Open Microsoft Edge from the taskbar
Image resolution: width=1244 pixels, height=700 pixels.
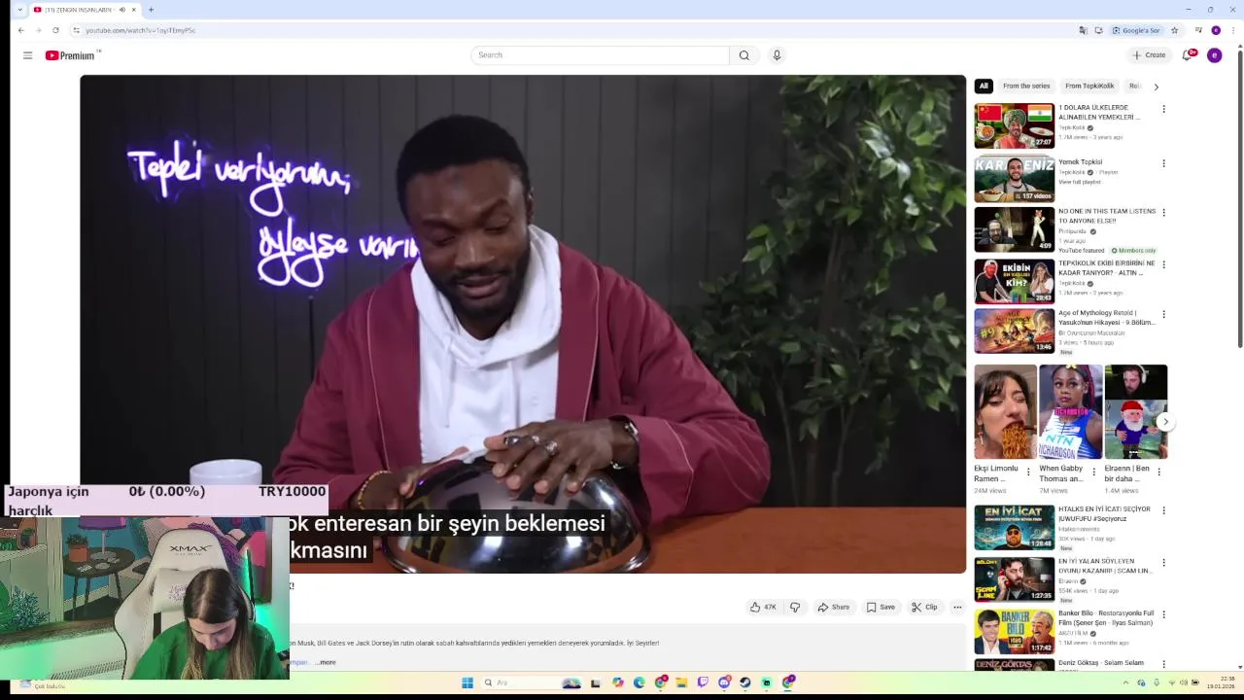(639, 682)
